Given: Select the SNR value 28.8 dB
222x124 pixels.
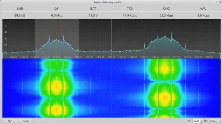Looking at the screenshot, I should [20, 15].
